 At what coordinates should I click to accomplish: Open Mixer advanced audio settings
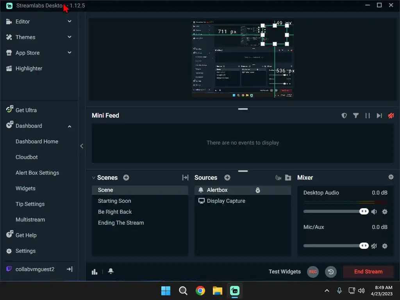[x=391, y=177]
